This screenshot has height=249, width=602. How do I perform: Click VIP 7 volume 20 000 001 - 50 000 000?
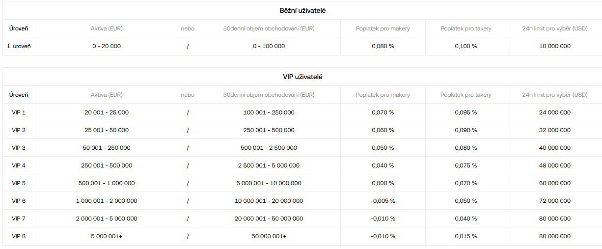269,219
